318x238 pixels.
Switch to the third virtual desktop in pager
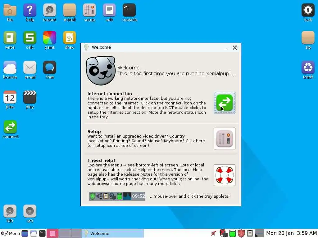pos(76,233)
